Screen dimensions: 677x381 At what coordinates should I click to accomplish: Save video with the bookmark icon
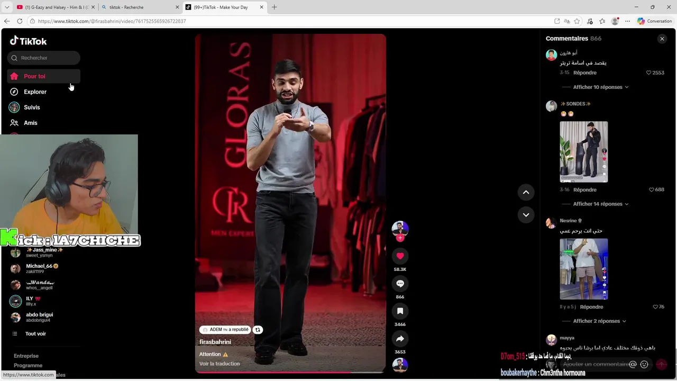point(400,311)
